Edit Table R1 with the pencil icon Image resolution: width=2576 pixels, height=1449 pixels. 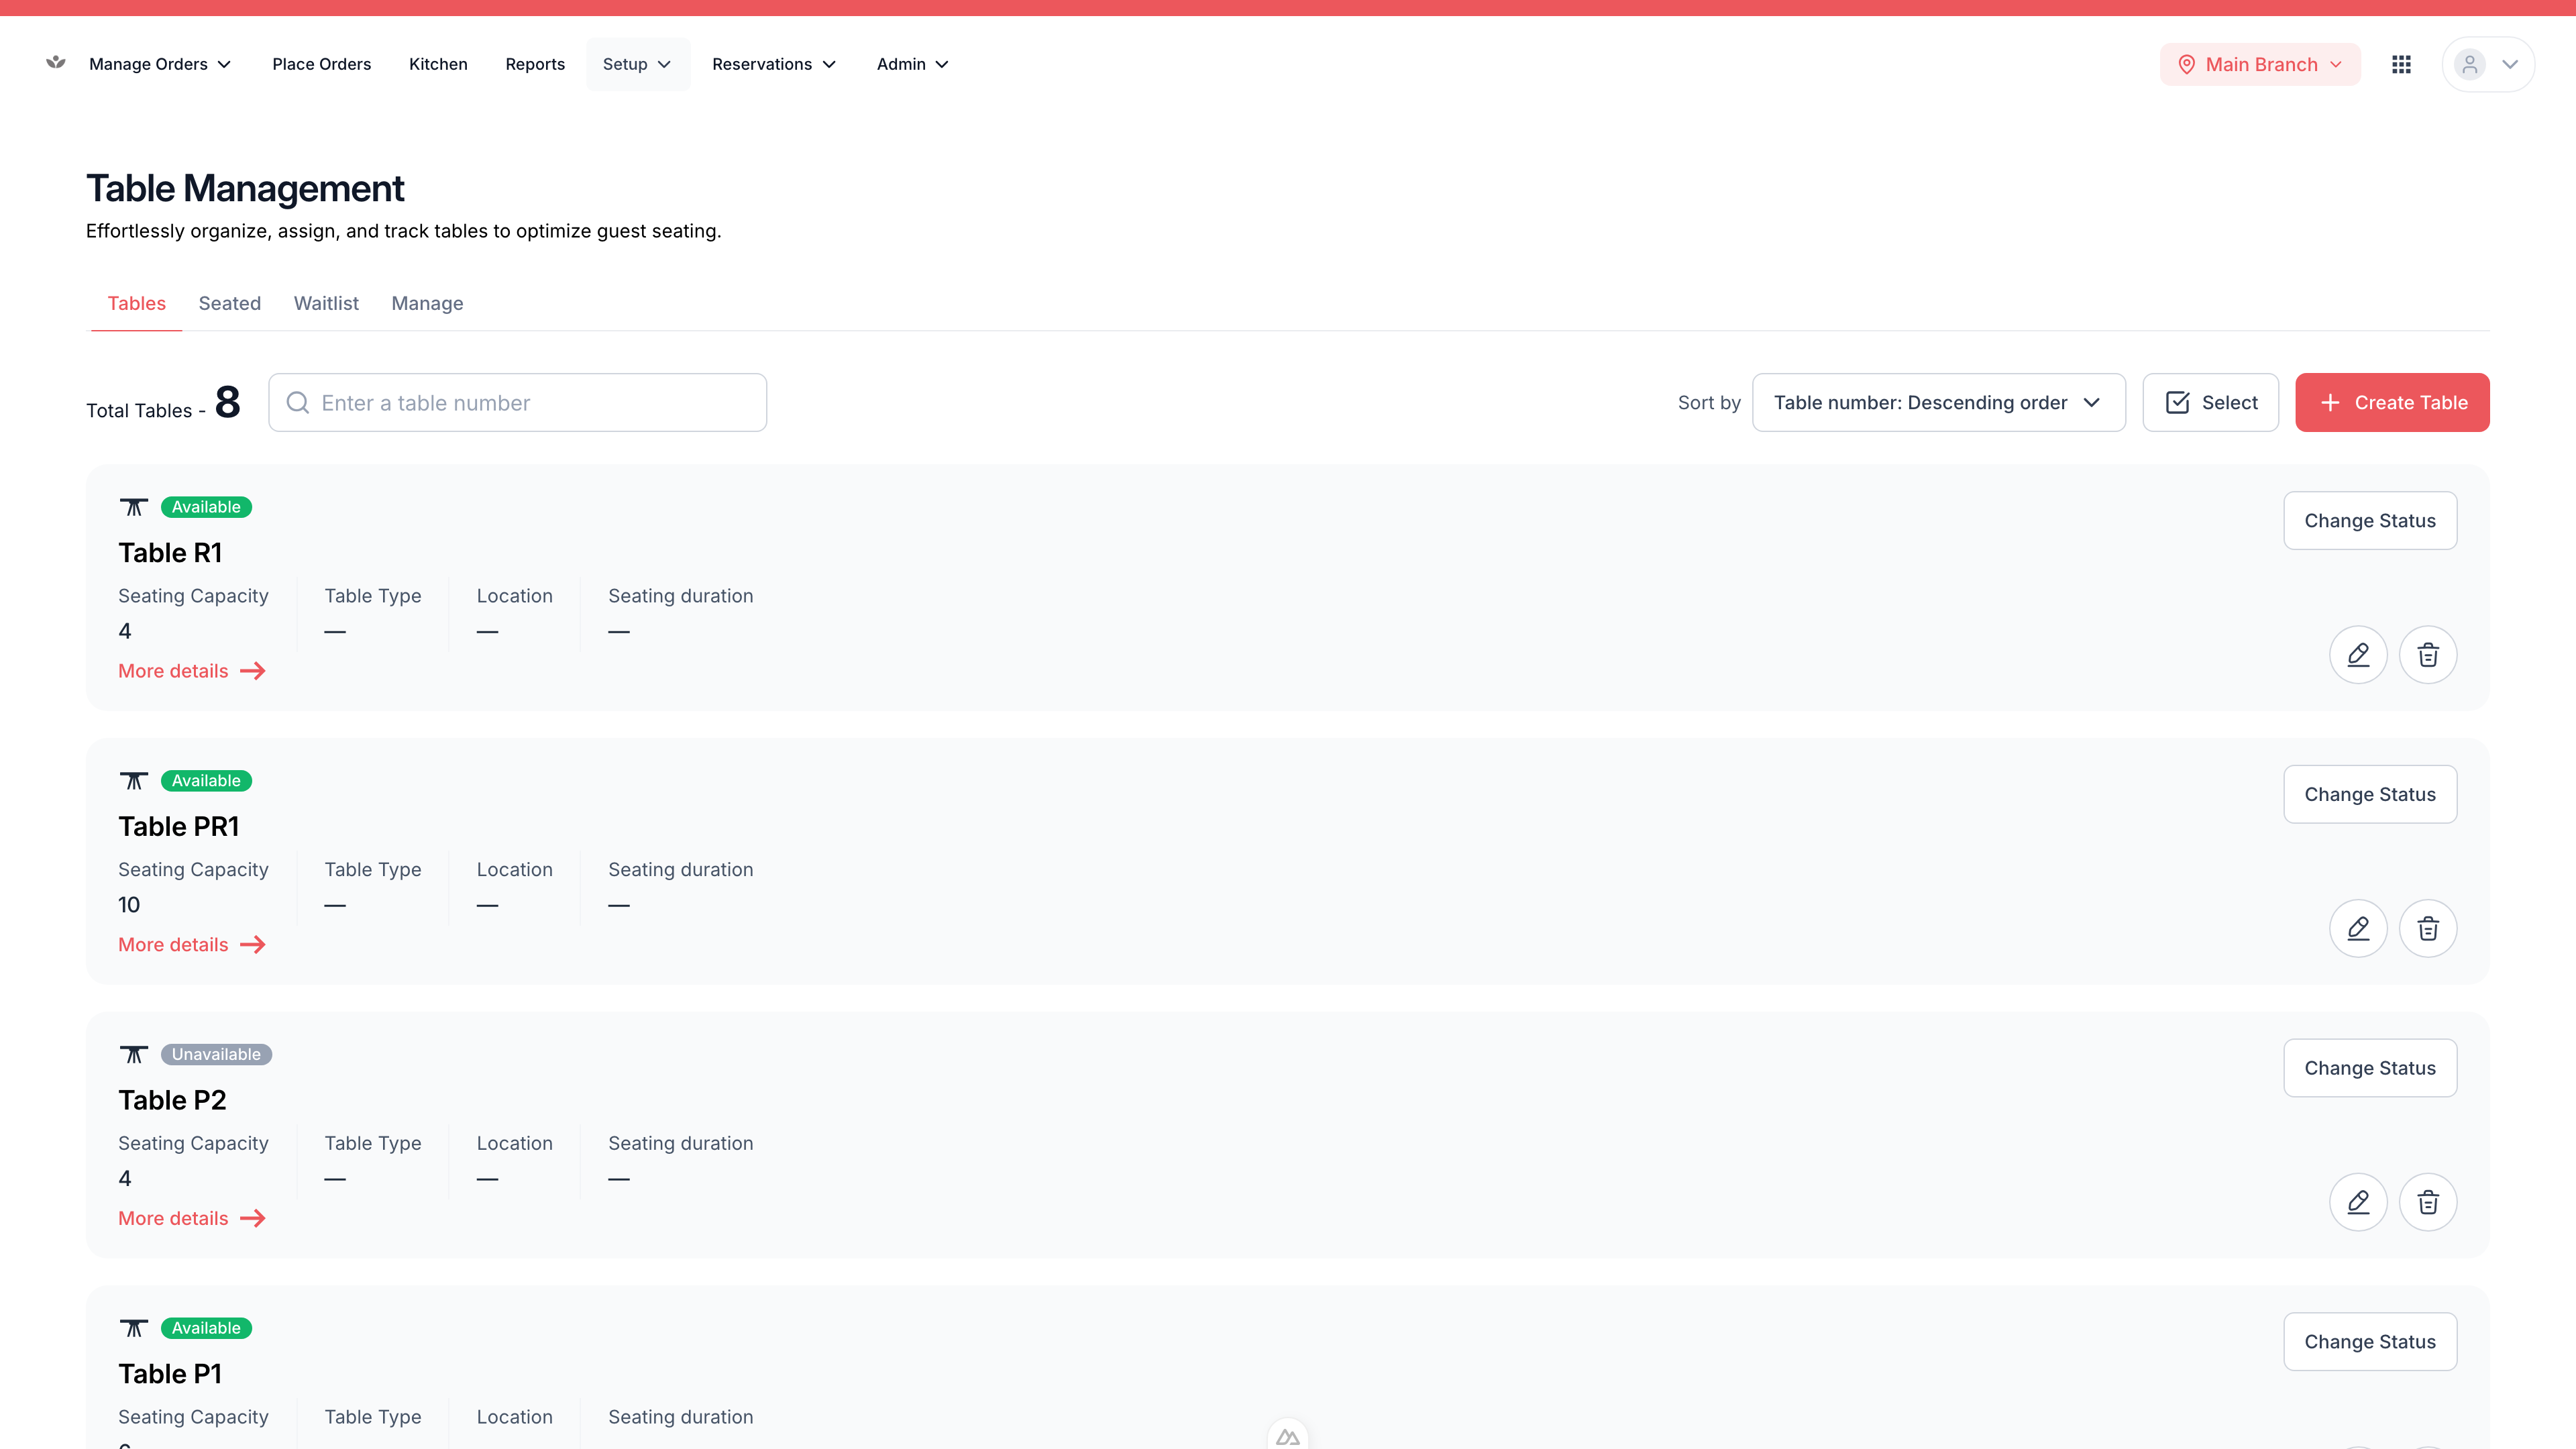tap(2358, 655)
